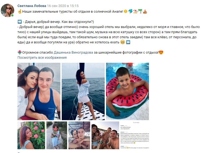Open photo of woman beside pink roses

point(31,135)
